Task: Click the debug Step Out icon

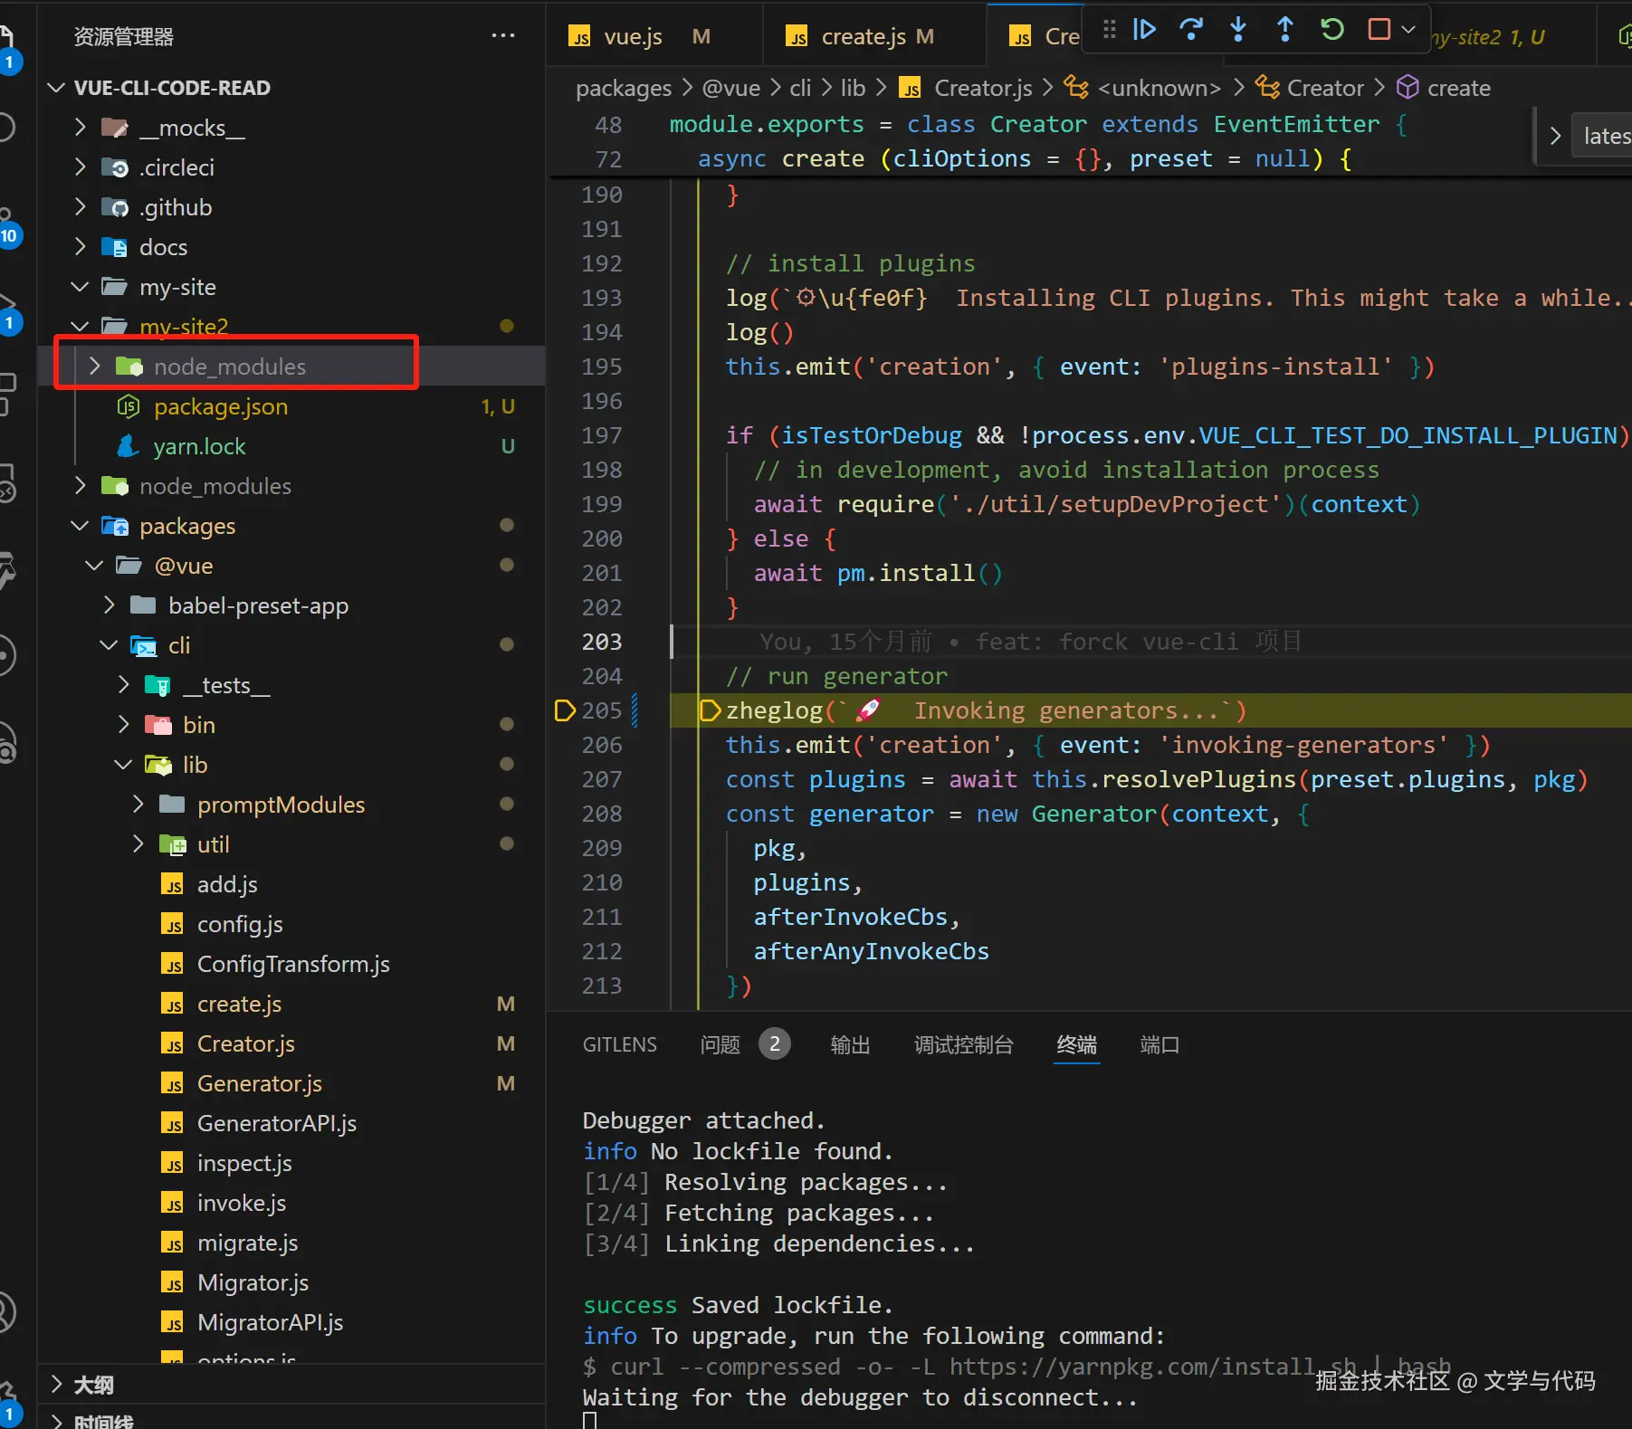Action: pyautogui.click(x=1284, y=30)
